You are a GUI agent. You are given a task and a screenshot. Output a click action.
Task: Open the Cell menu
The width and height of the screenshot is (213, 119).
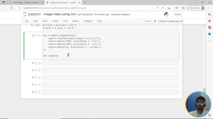pos(65,21)
